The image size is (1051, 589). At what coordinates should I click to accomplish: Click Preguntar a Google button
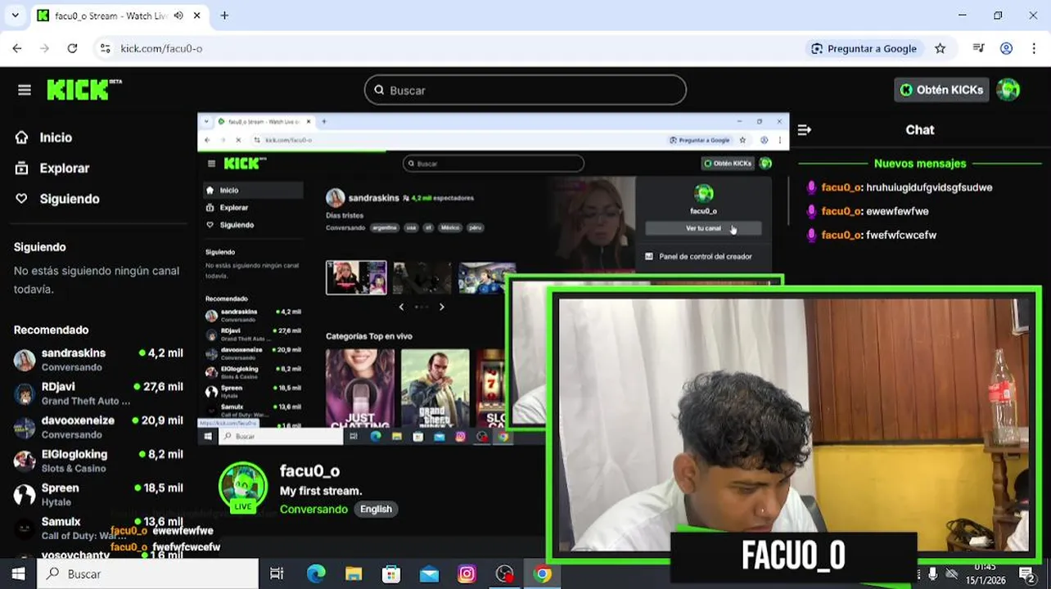(x=864, y=48)
